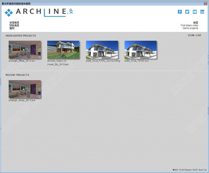The height and width of the screenshot is (173, 209).
Task: Click the exit link (離開)
Action: point(12,28)
